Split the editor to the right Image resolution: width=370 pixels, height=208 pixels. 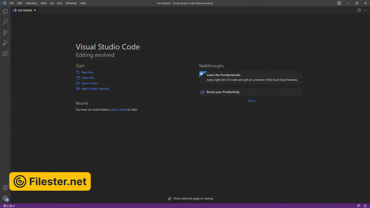coord(359,10)
